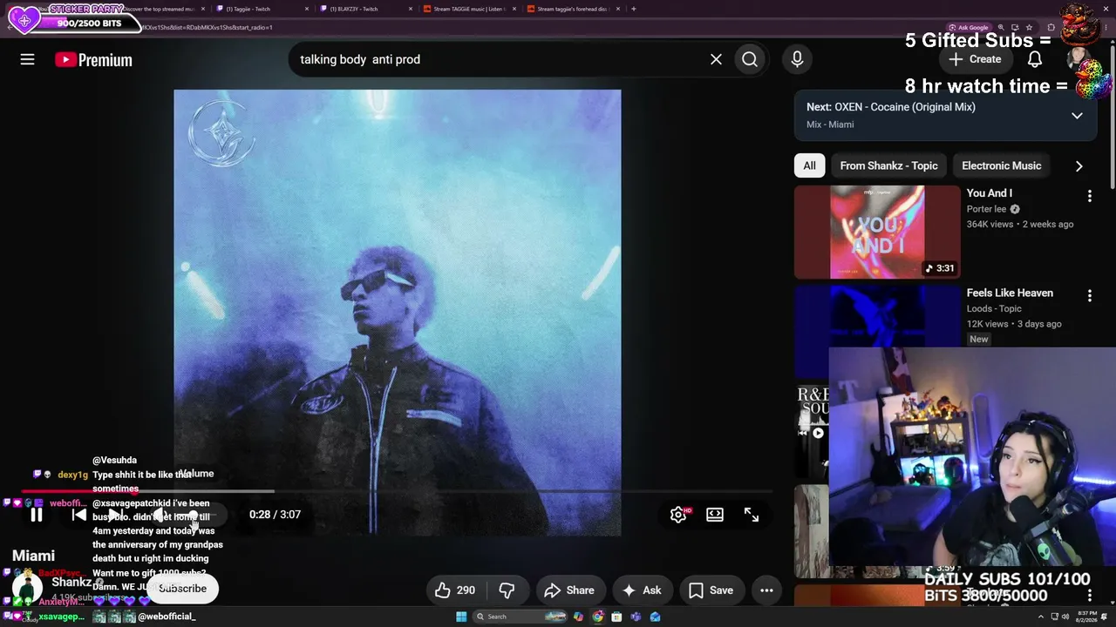The height and width of the screenshot is (627, 1116).
Task: Edit the search field 'talking body anti prod'
Action: click(497, 59)
